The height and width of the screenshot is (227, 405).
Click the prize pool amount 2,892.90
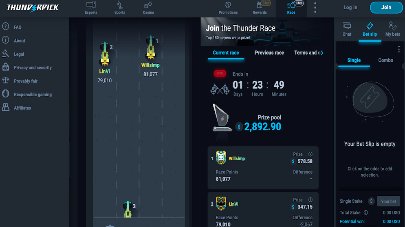(x=262, y=127)
